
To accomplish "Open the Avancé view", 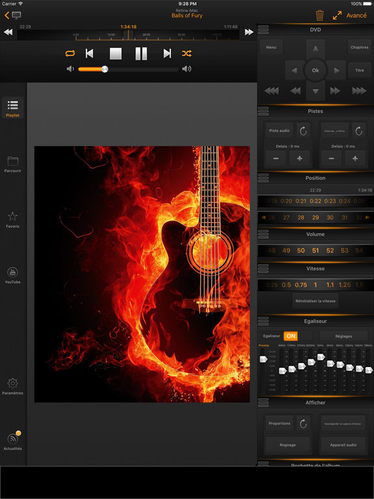I will pyautogui.click(x=356, y=16).
